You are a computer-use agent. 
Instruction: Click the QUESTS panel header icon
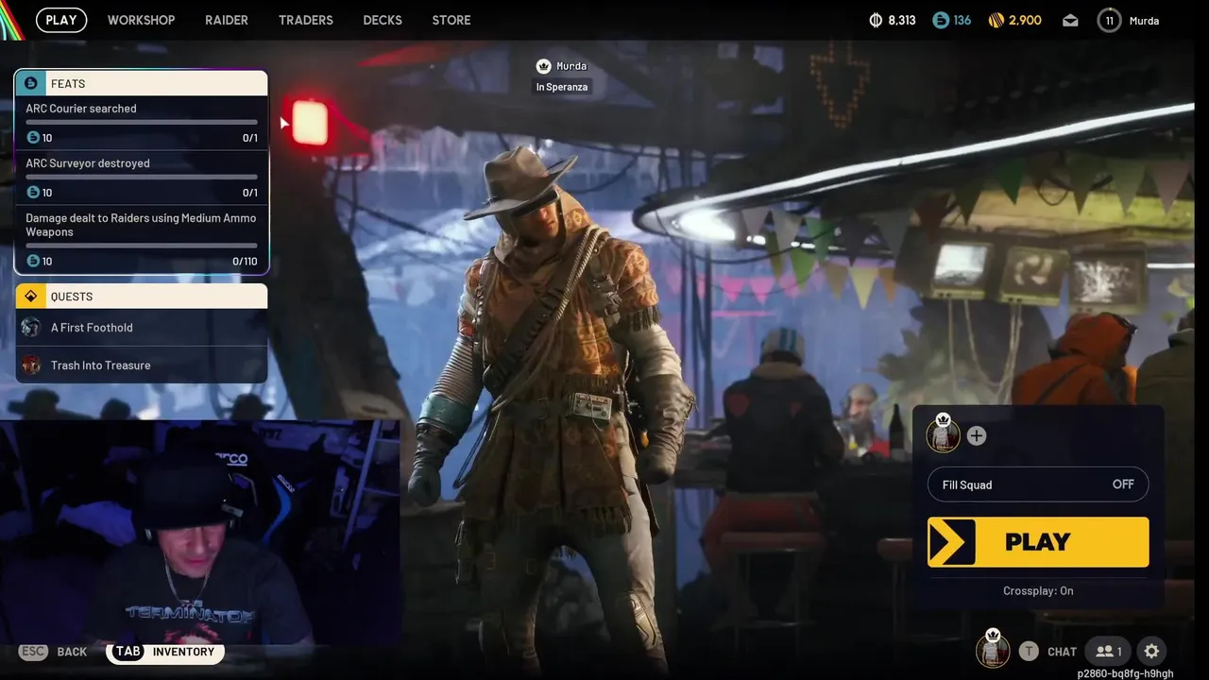pyautogui.click(x=30, y=297)
